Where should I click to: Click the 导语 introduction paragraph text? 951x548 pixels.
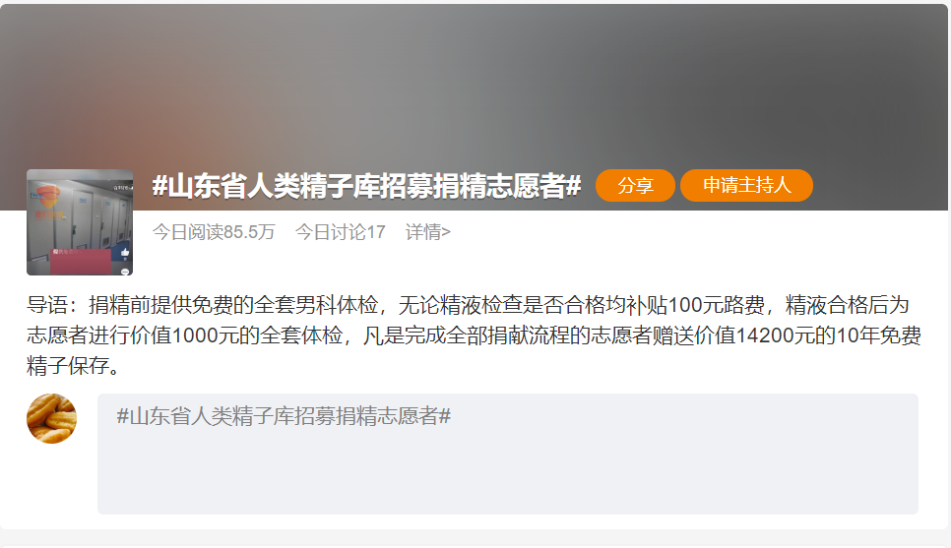(x=474, y=335)
